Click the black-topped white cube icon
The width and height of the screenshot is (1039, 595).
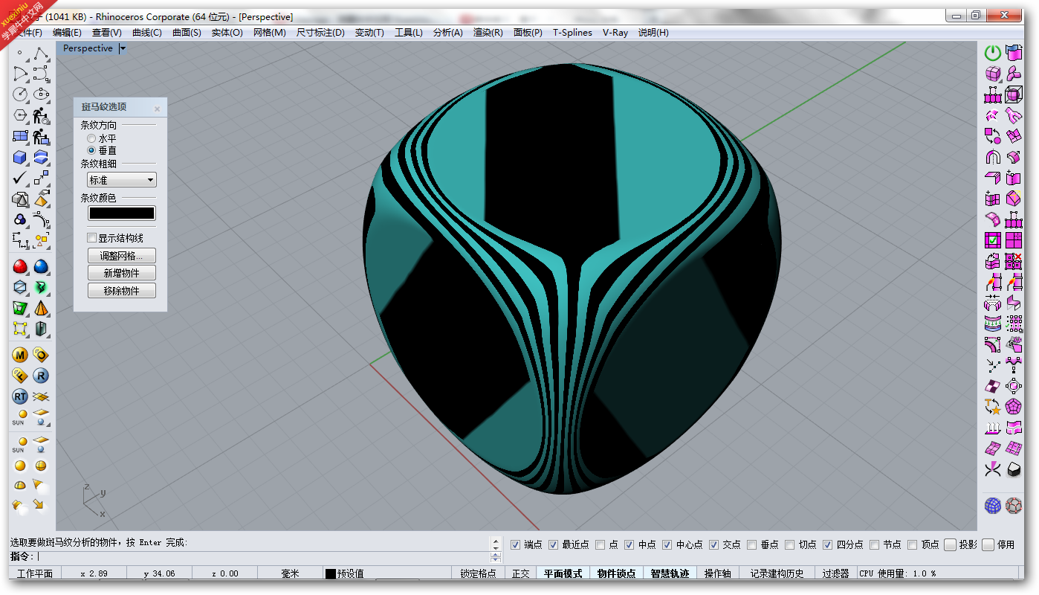coord(1014,469)
